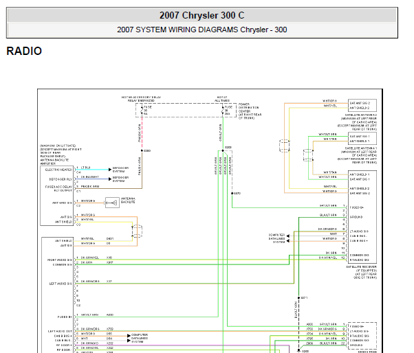Click SAT ANT SIG 1 in Satellite Antenna 1 box

360,136
